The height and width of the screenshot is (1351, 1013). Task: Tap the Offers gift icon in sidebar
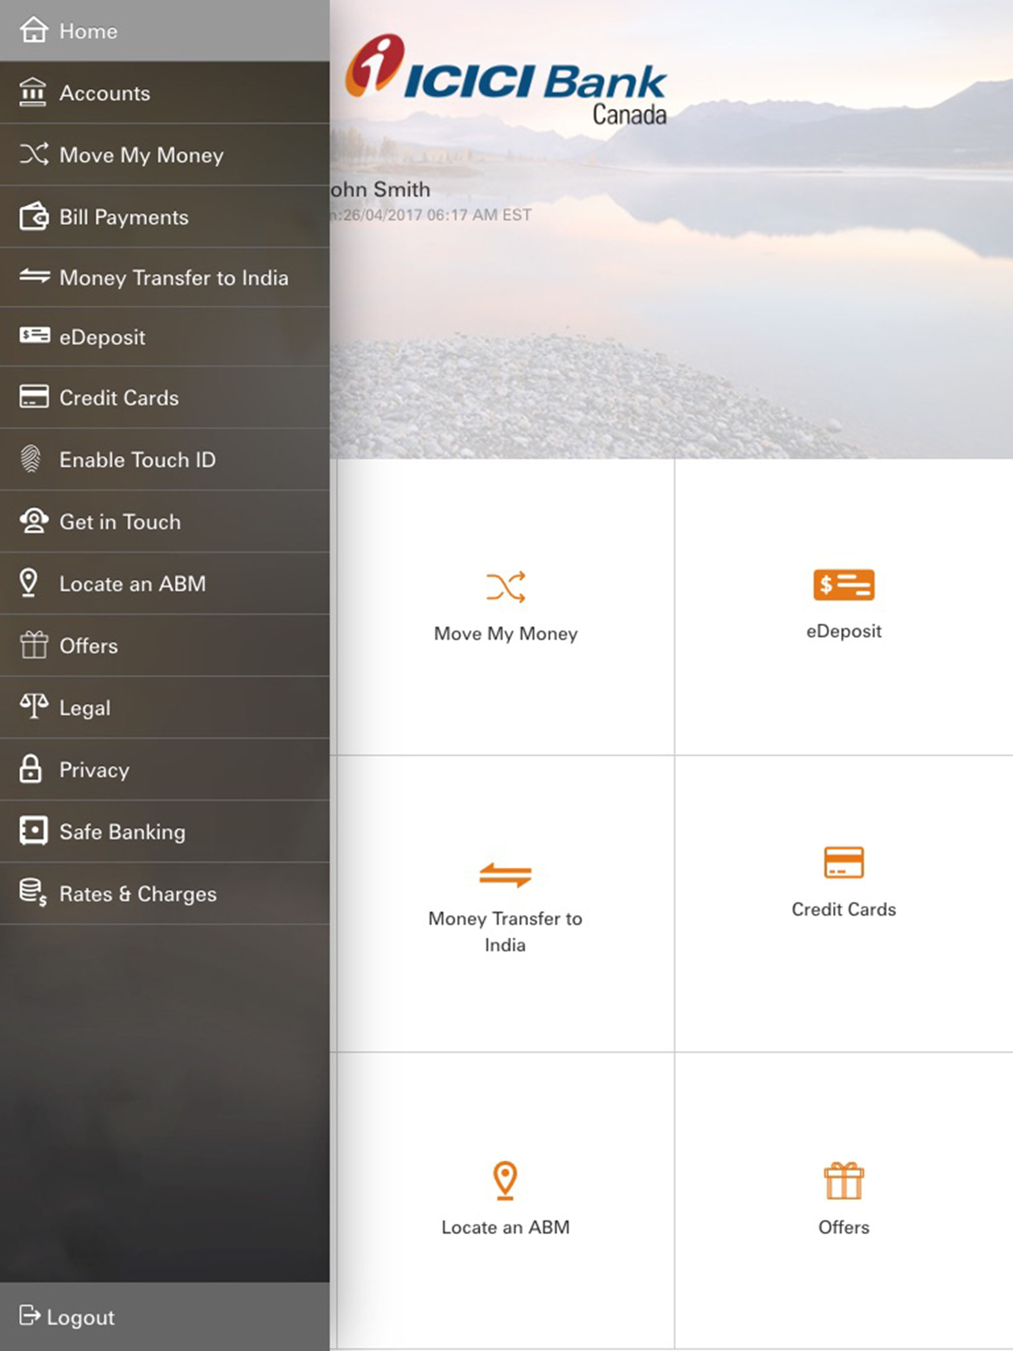tap(34, 644)
